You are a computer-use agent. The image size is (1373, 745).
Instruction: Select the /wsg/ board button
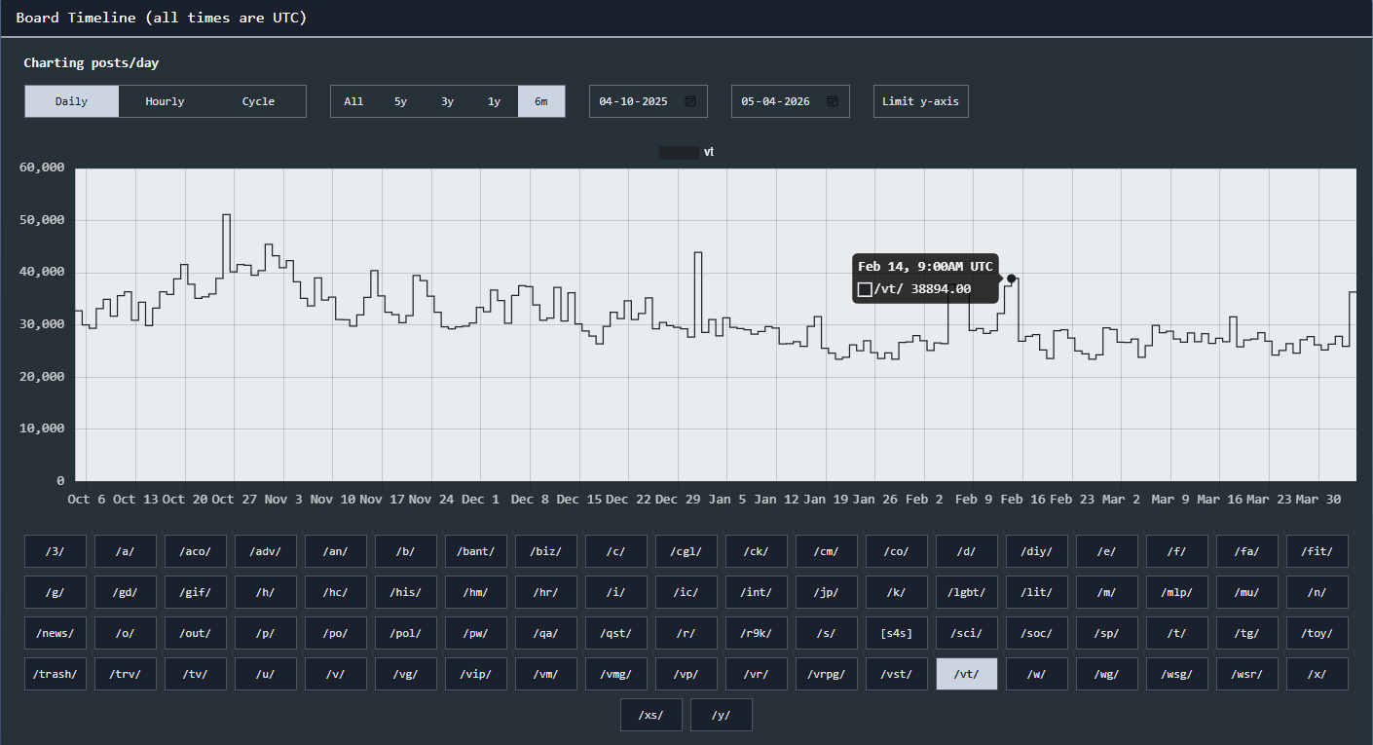click(1177, 674)
